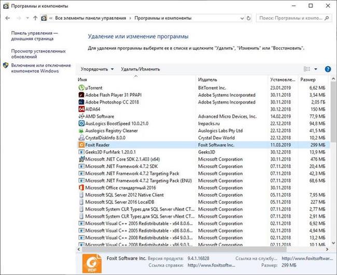This screenshot has height=275, width=337.
Task: Click the large Foxit PDF icon in details pane
Action: [92, 264]
